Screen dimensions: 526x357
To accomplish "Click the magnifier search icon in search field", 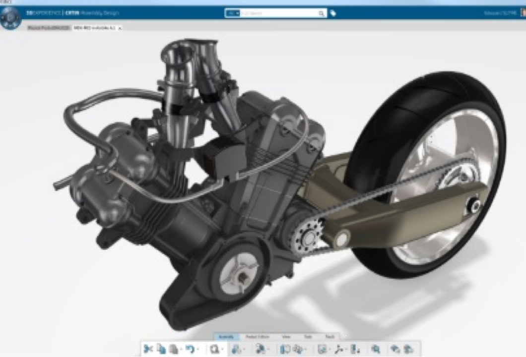I will 322,13.
